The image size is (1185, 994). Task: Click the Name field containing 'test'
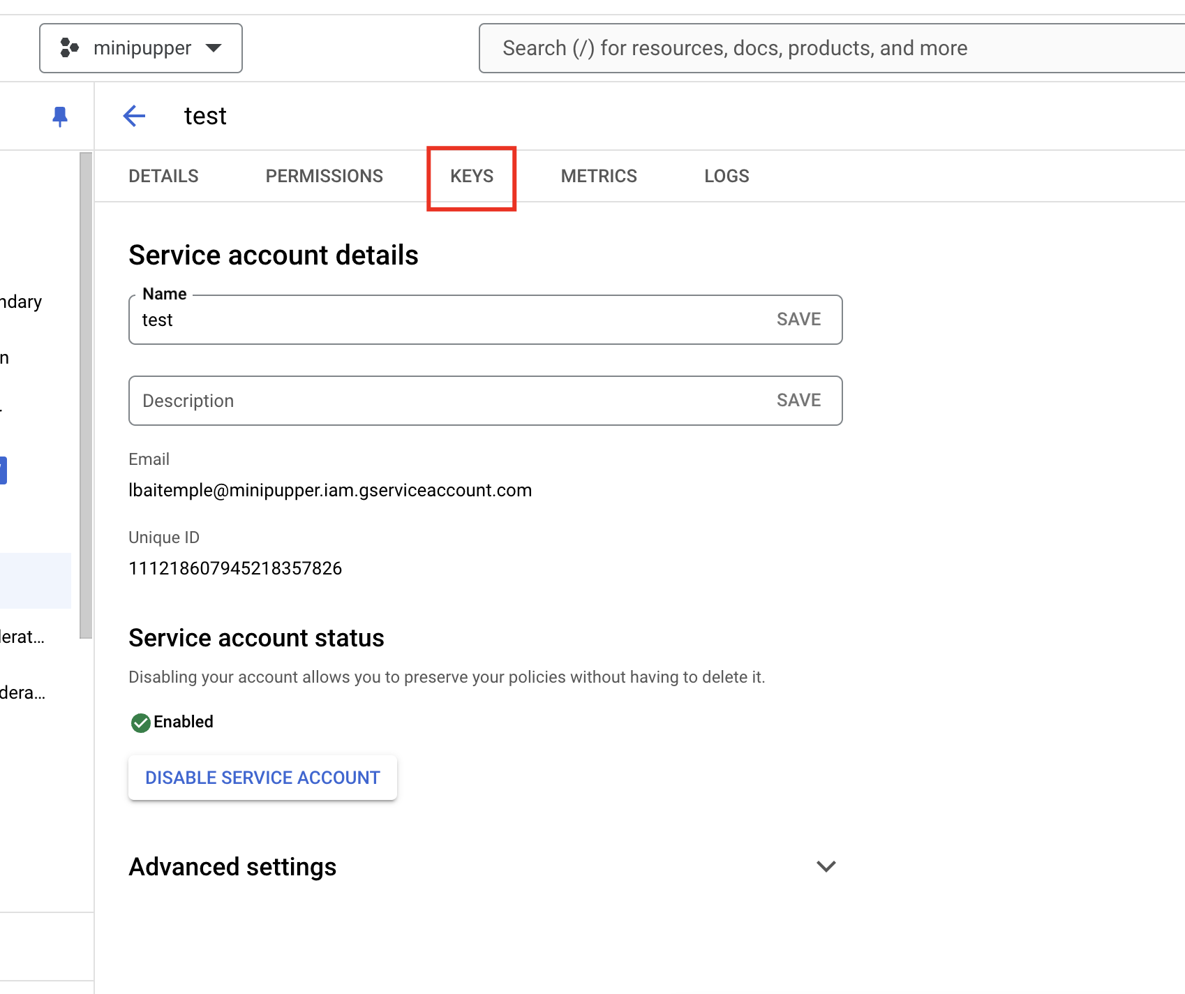[x=447, y=320]
